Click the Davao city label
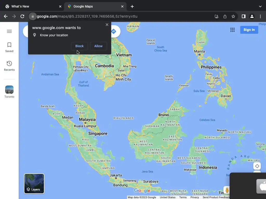Image resolution: width=266 pixels, height=199 pixels. tap(226, 96)
